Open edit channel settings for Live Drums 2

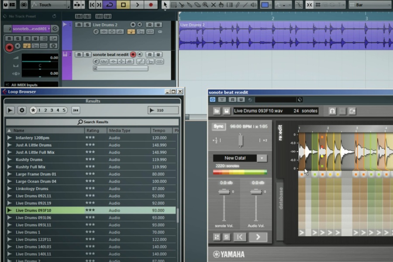click(96, 31)
